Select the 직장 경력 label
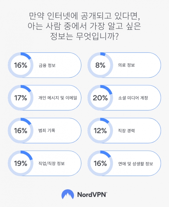Screen dimensions: 169x207 point(126,130)
